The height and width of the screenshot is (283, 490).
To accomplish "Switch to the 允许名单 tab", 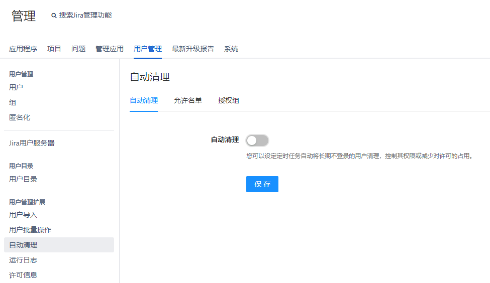I will click(x=187, y=100).
